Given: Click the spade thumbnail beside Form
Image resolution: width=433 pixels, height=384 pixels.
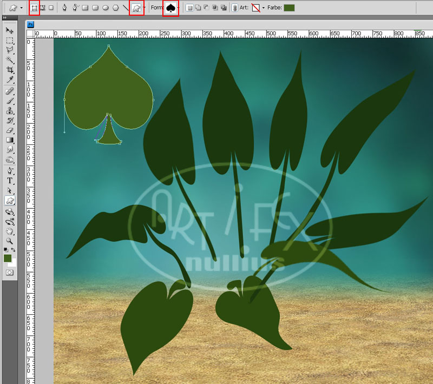Looking at the screenshot, I should (170, 8).
